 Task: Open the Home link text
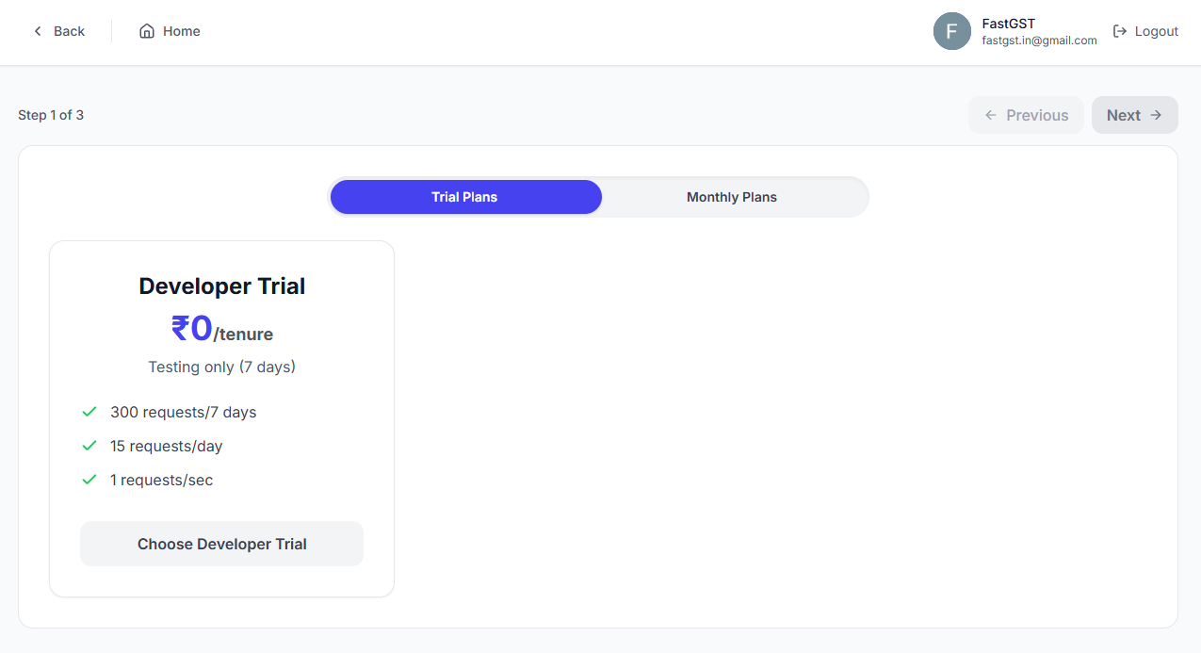pos(182,31)
